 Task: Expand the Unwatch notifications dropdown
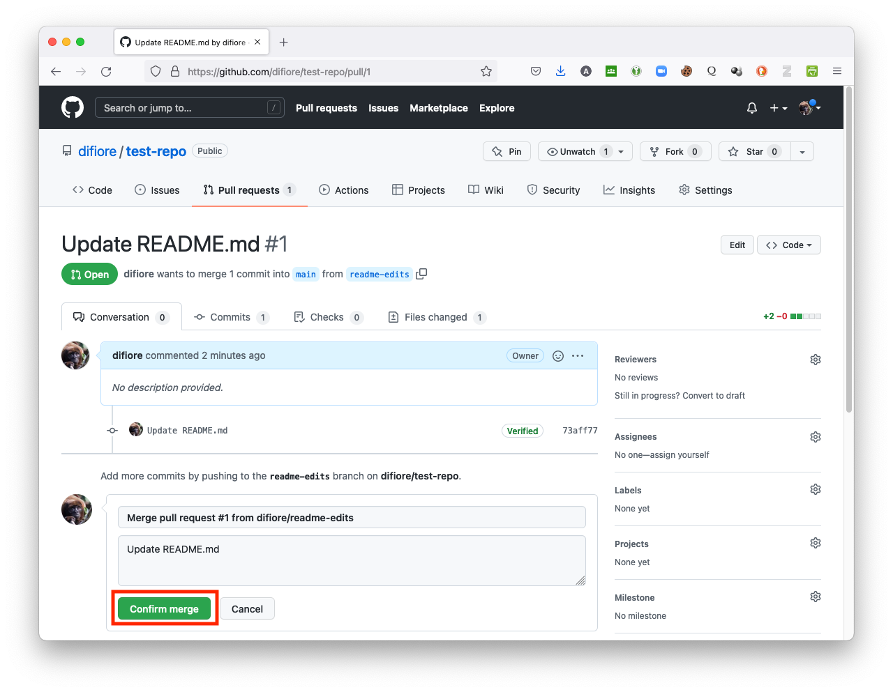tap(621, 151)
